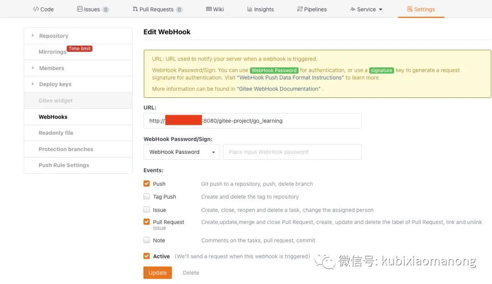Select the Issues icon in top navigation
The image size is (492, 284).
[x=79, y=9]
